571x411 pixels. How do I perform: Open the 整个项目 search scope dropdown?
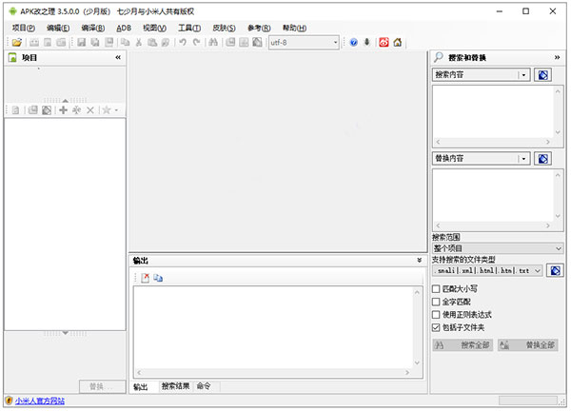pos(498,248)
